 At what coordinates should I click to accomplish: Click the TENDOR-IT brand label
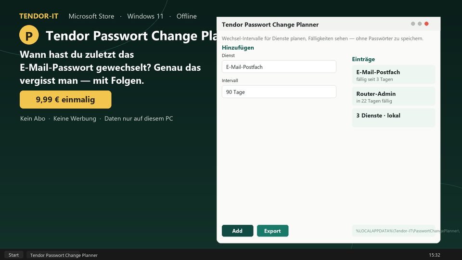click(39, 16)
